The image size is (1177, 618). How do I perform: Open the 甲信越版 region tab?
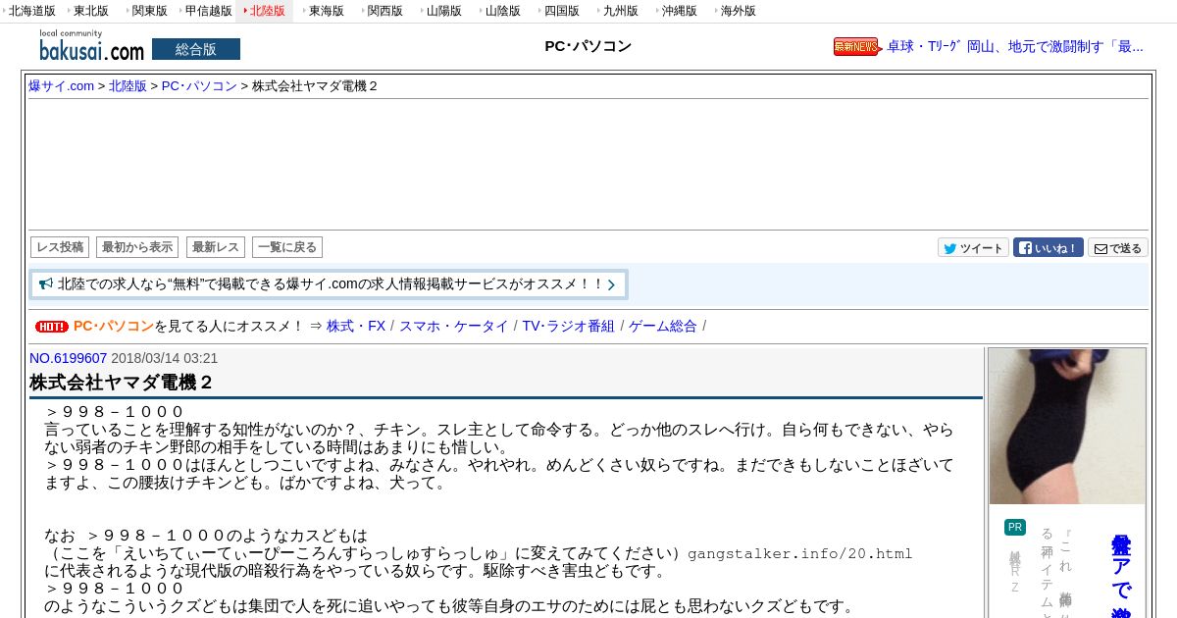207,11
